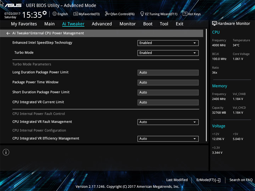Click the back arrow in the breadcrumb bar
This screenshot has width=255, height=191.
pyautogui.click(x=8, y=33)
